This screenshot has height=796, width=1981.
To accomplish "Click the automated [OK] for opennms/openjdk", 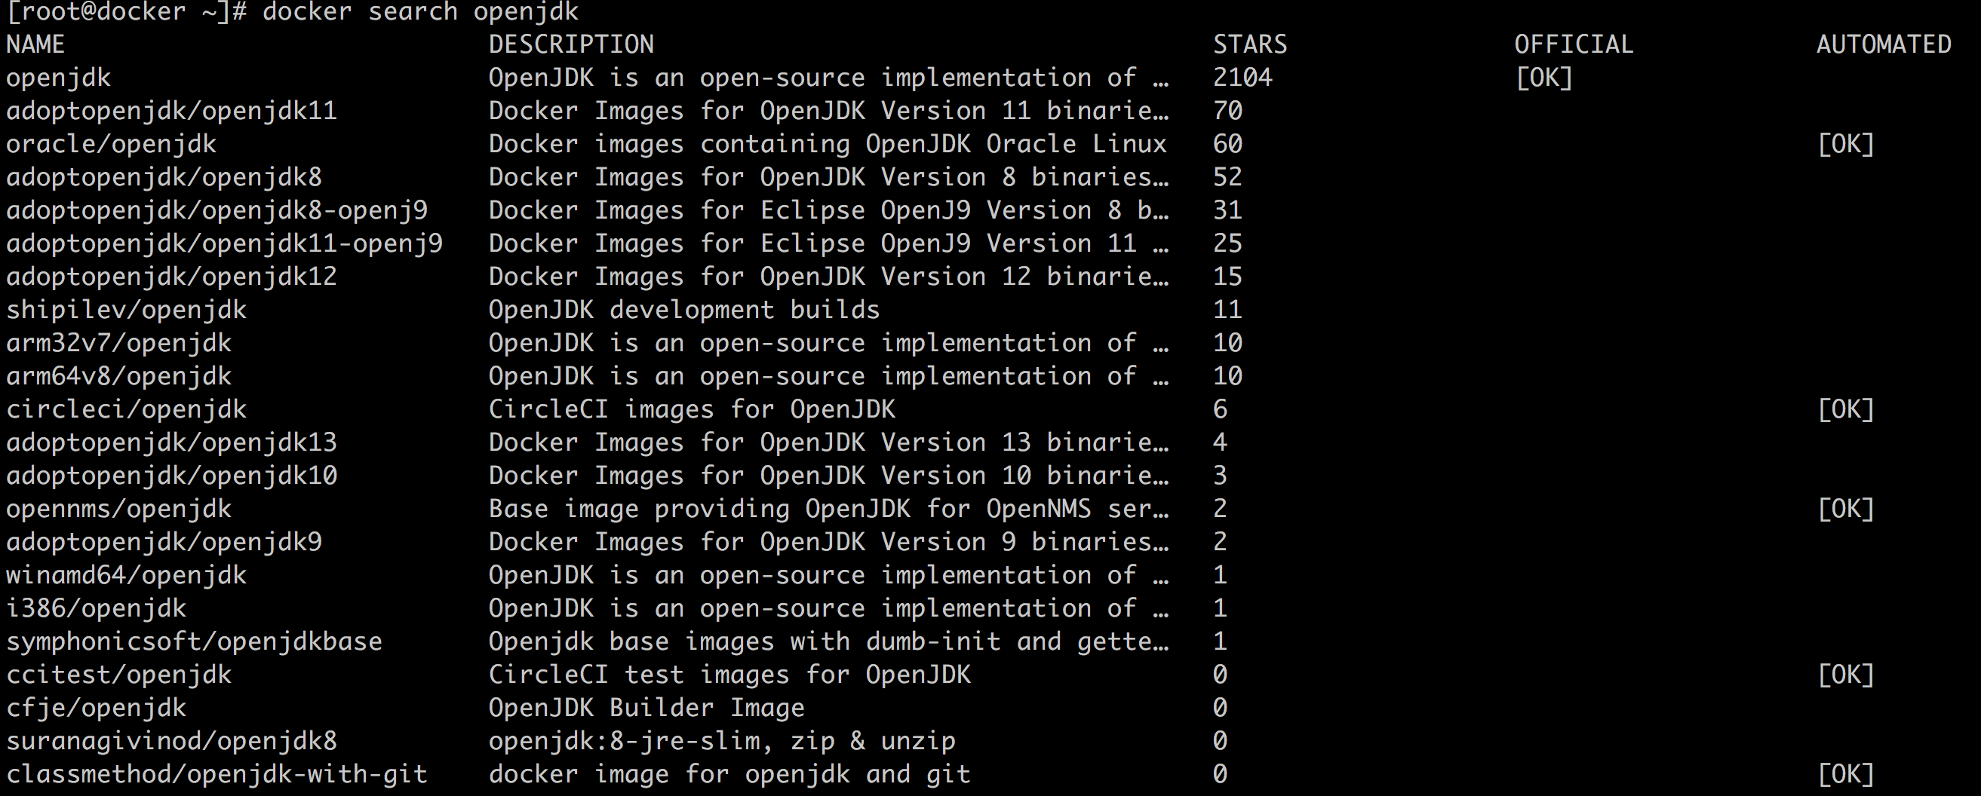I will tap(1846, 509).
